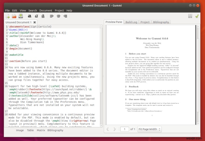Screen dimensions: 205x141
Task: Open the Matrix insert panel
Action: 41,130
